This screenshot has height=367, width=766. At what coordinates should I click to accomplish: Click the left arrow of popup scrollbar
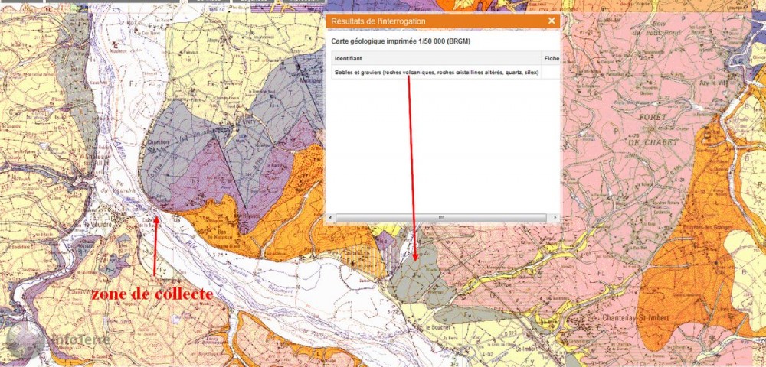(332, 217)
